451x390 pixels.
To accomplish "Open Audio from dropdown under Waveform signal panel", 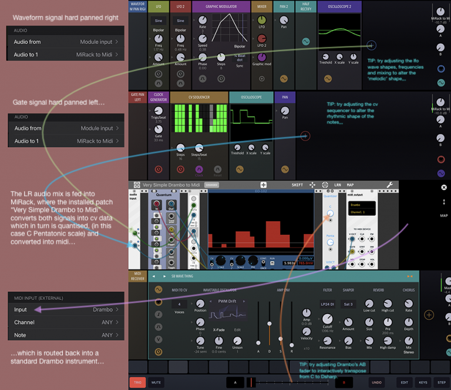I will coord(66,42).
